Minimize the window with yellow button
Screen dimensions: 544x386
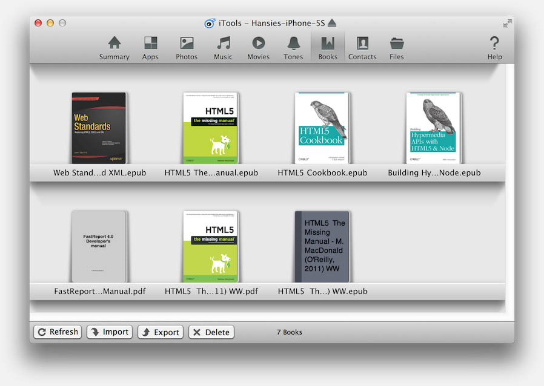(50, 23)
